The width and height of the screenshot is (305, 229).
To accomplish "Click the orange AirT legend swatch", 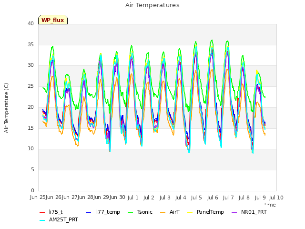I will click(x=163, y=213).
